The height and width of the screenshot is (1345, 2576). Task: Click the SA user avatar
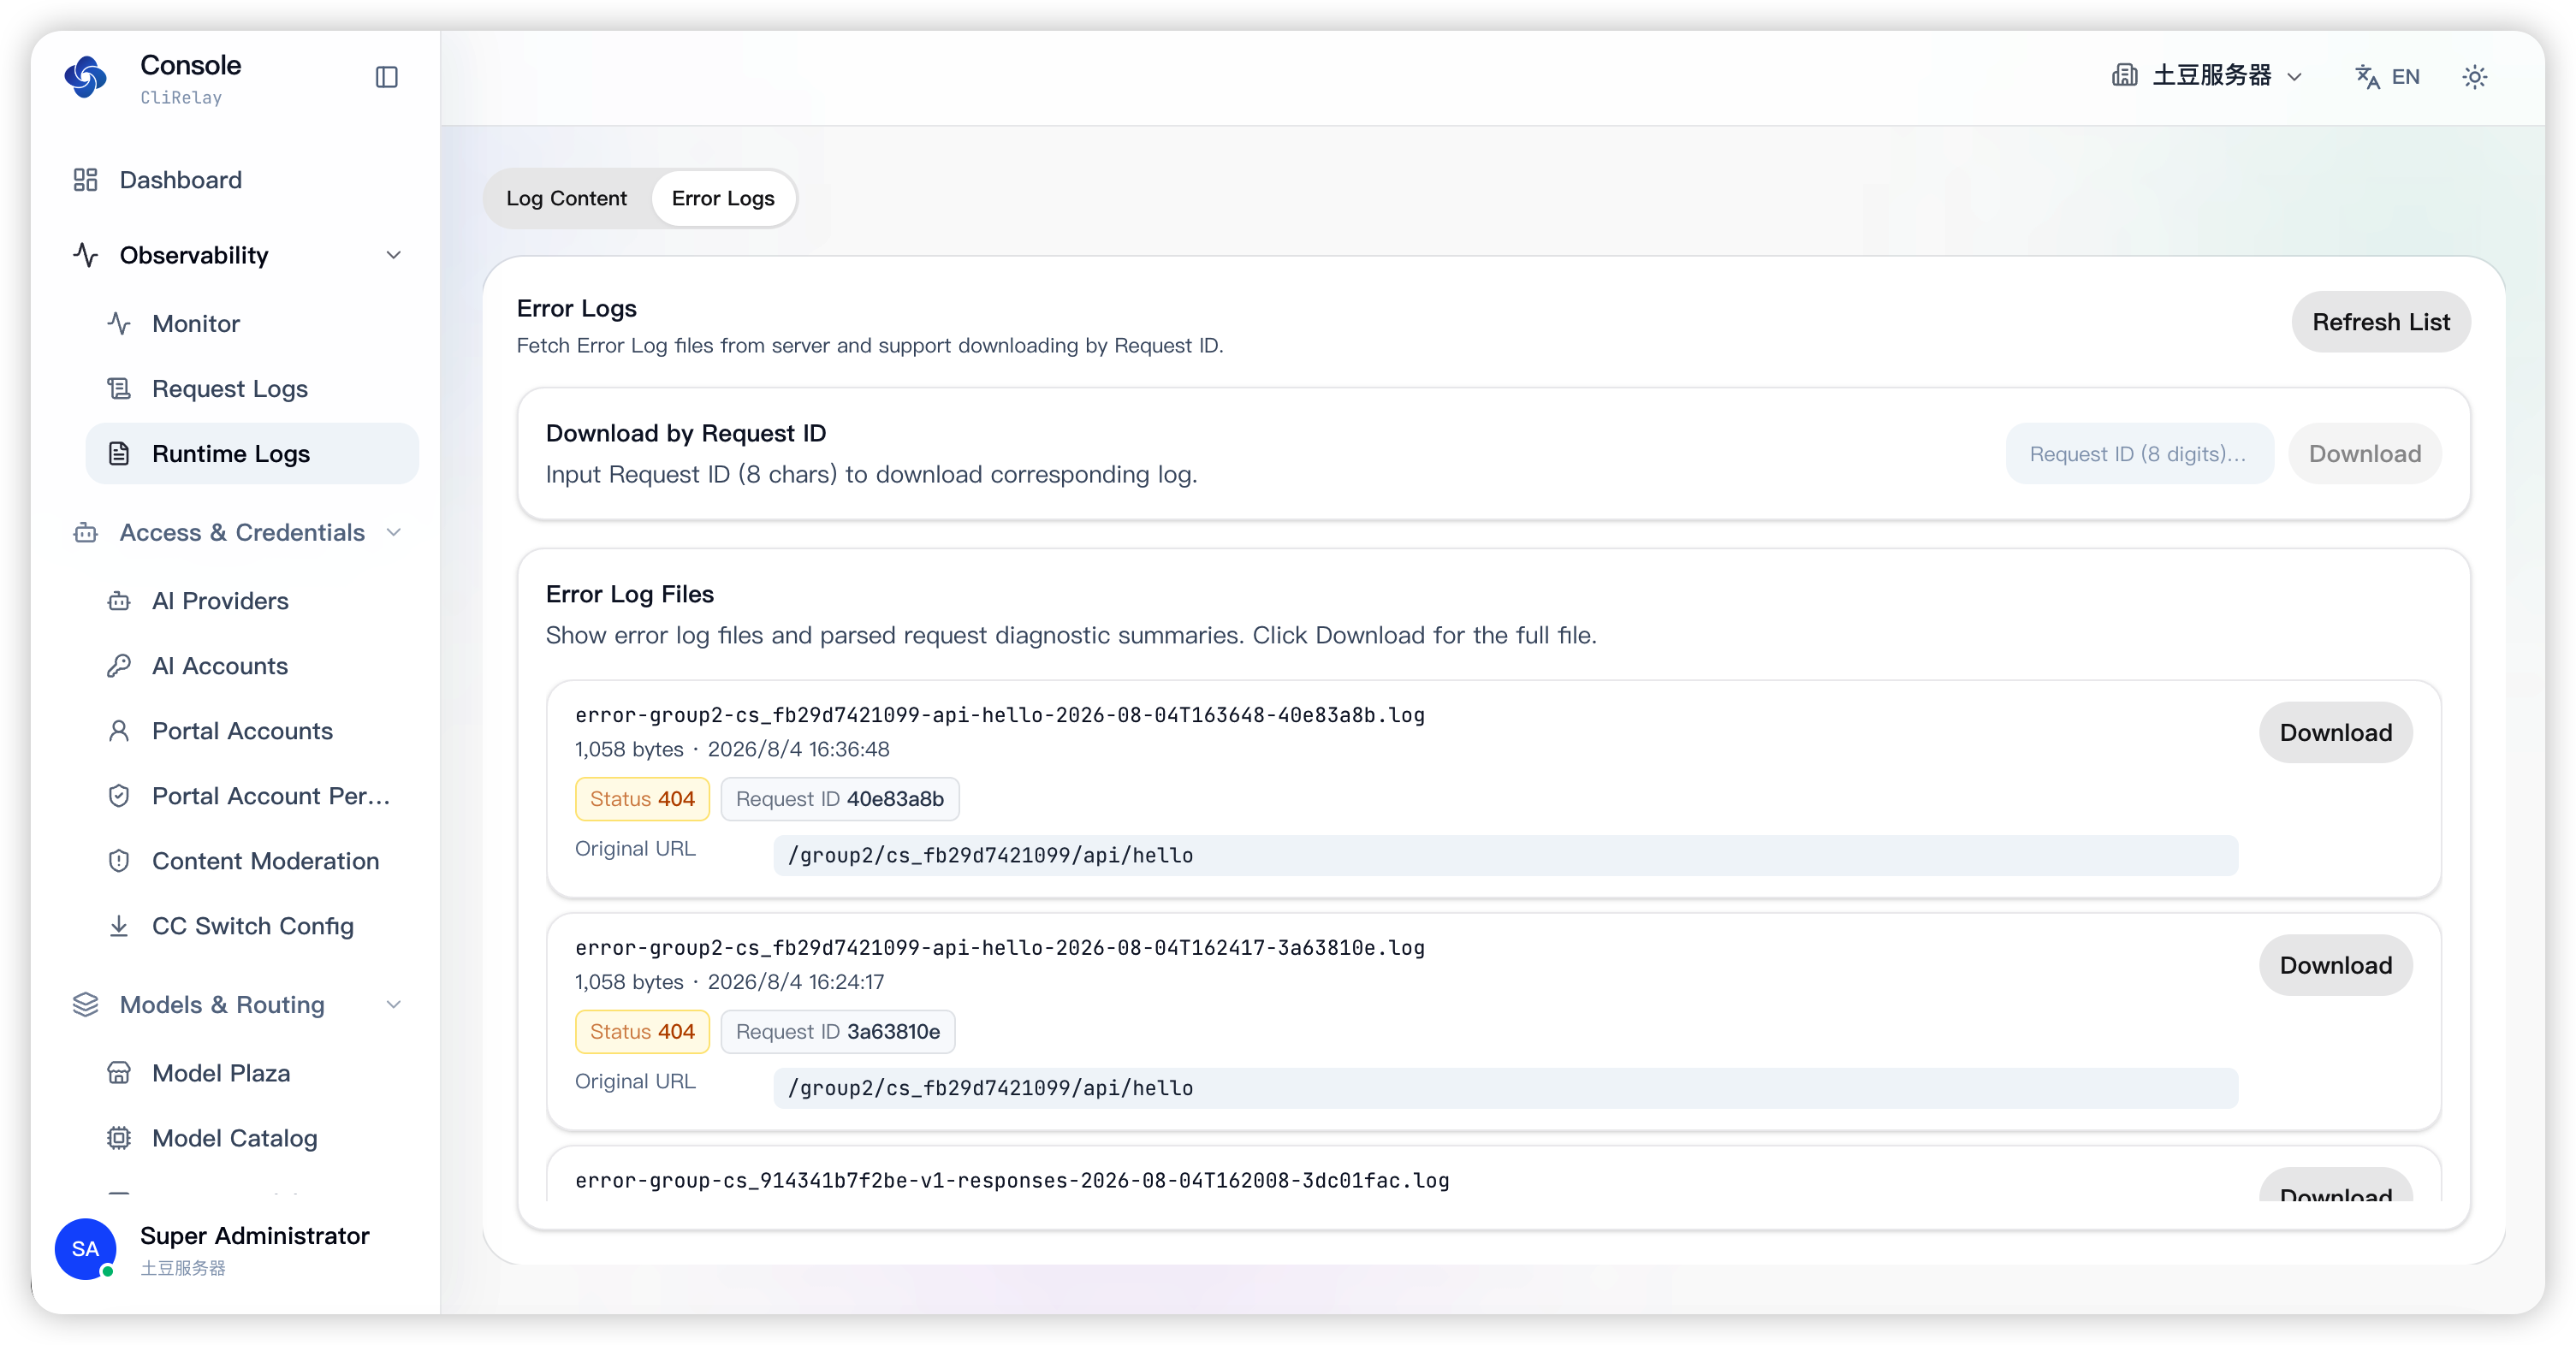click(85, 1249)
